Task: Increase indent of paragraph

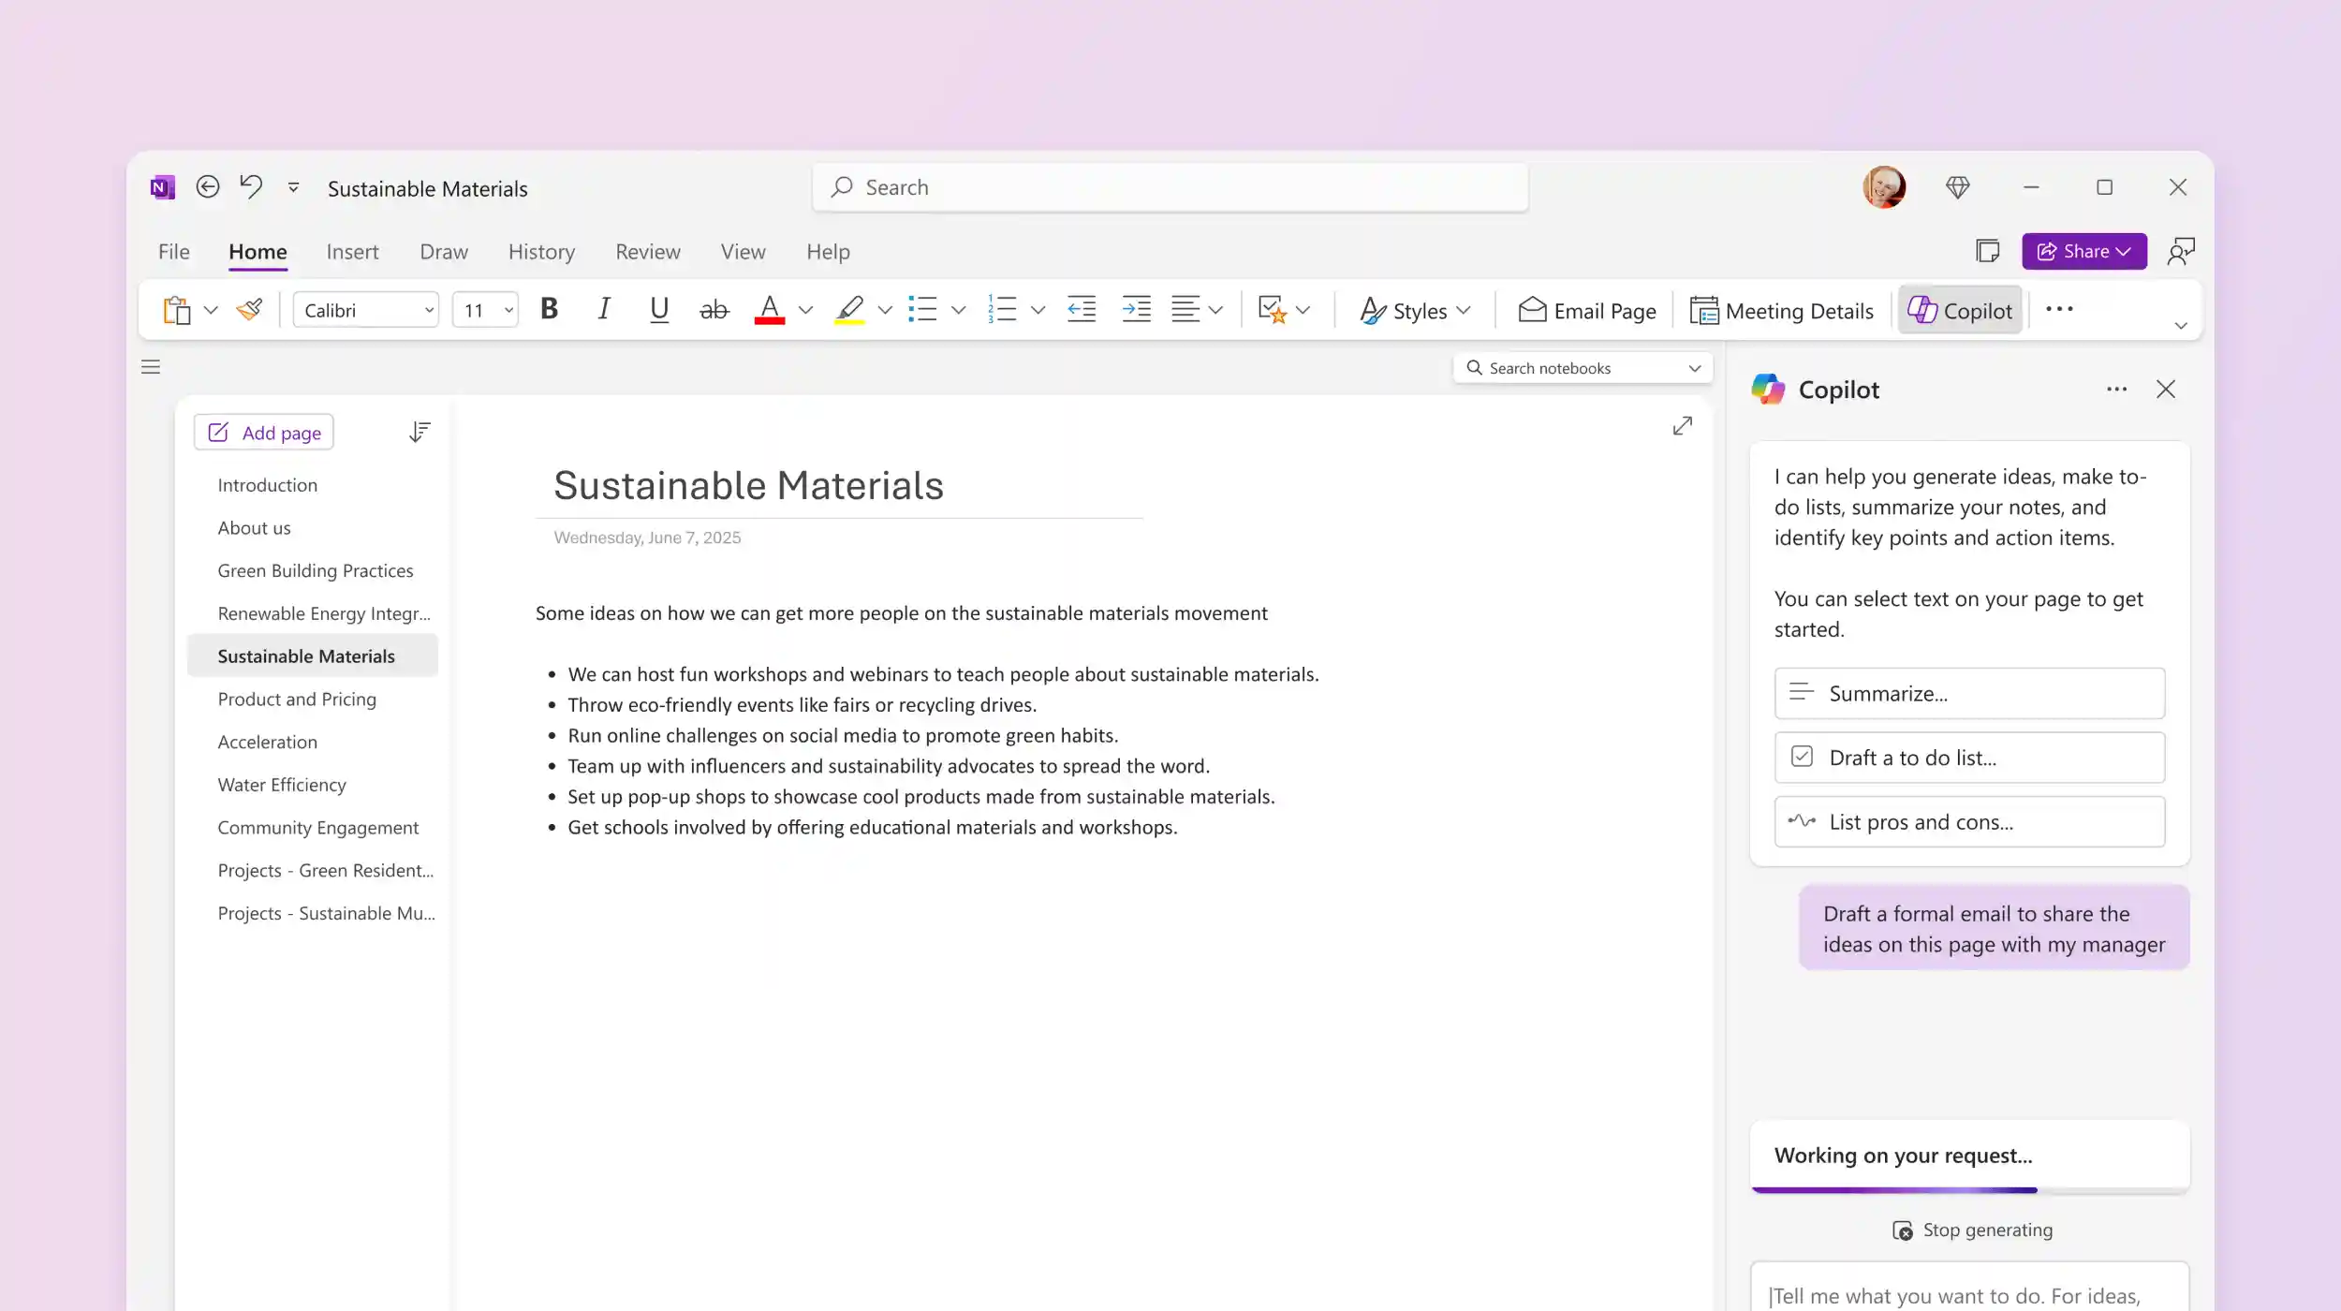Action: pos(1136,309)
